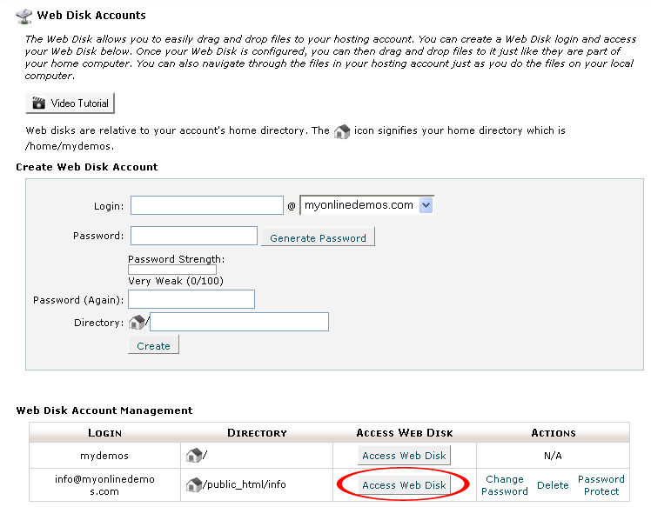Click the film camera icon on Video Tutorial

[x=38, y=103]
